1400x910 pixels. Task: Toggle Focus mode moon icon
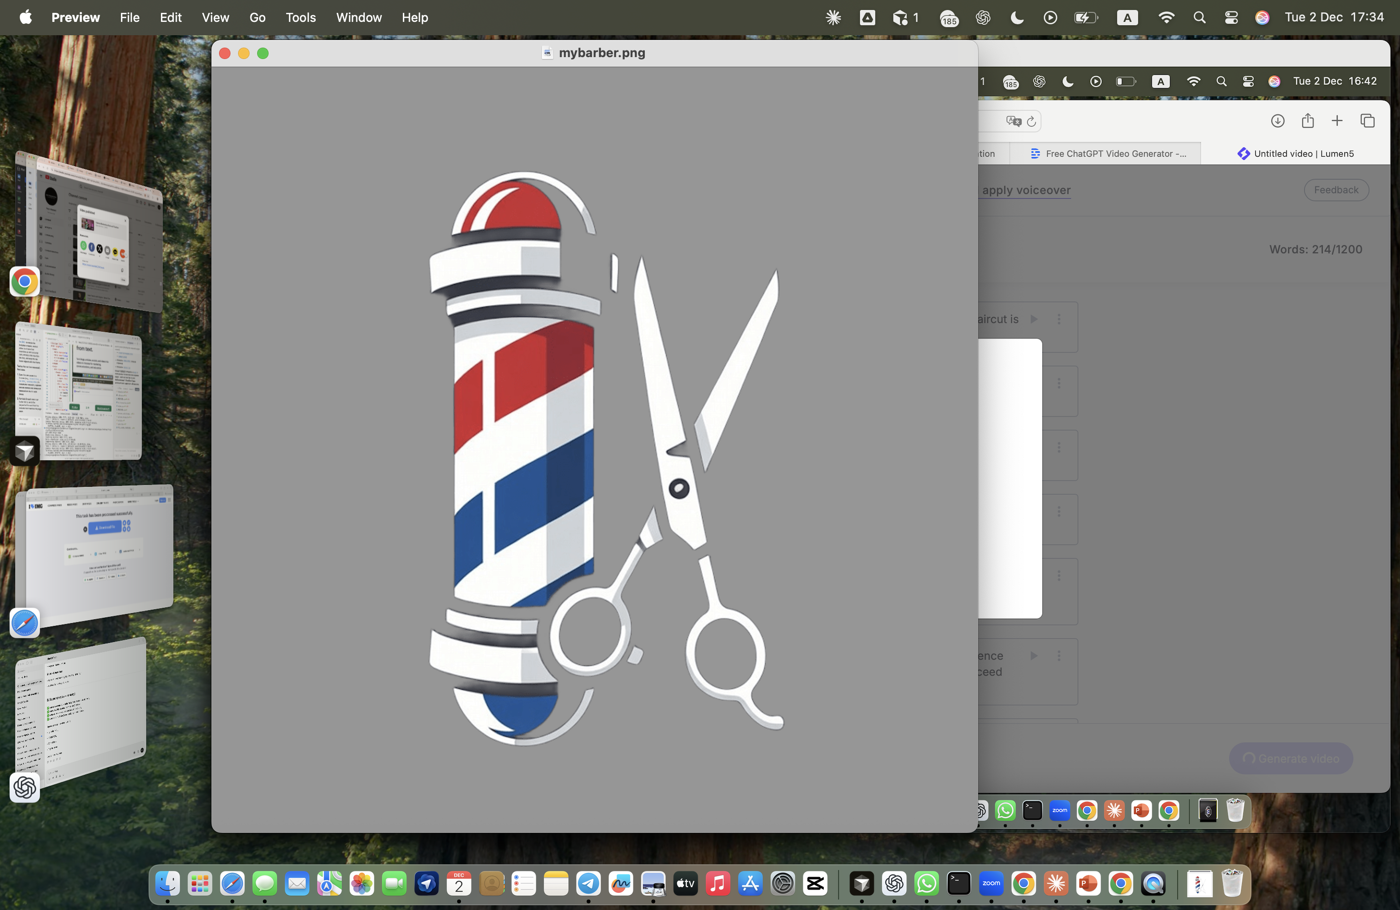(1017, 18)
